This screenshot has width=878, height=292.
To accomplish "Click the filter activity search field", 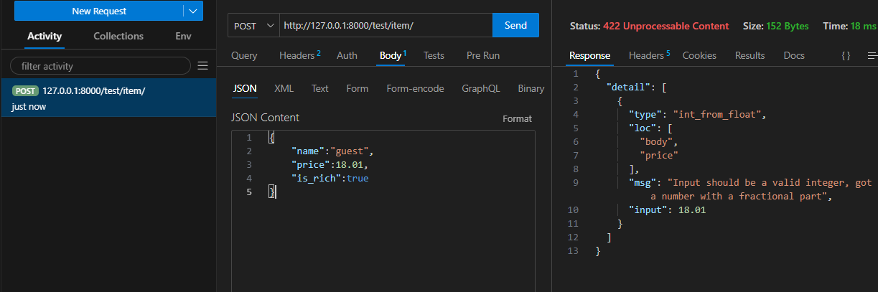I will [x=101, y=66].
